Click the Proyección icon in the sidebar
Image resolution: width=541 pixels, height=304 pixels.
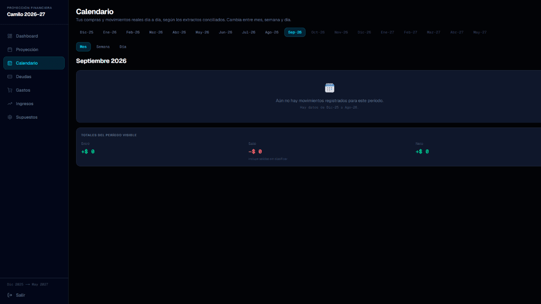coord(10,49)
